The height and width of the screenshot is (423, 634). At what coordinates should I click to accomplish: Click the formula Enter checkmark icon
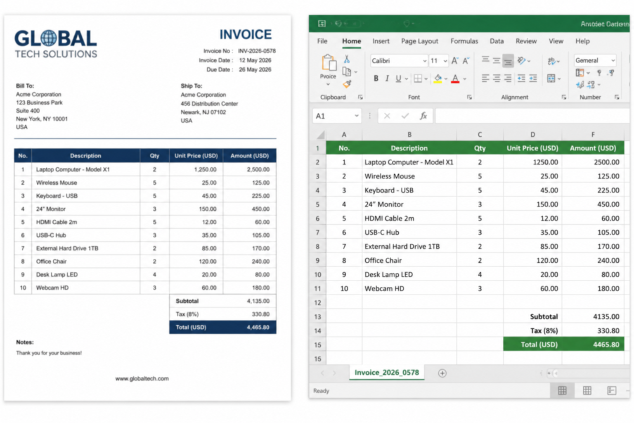(405, 116)
